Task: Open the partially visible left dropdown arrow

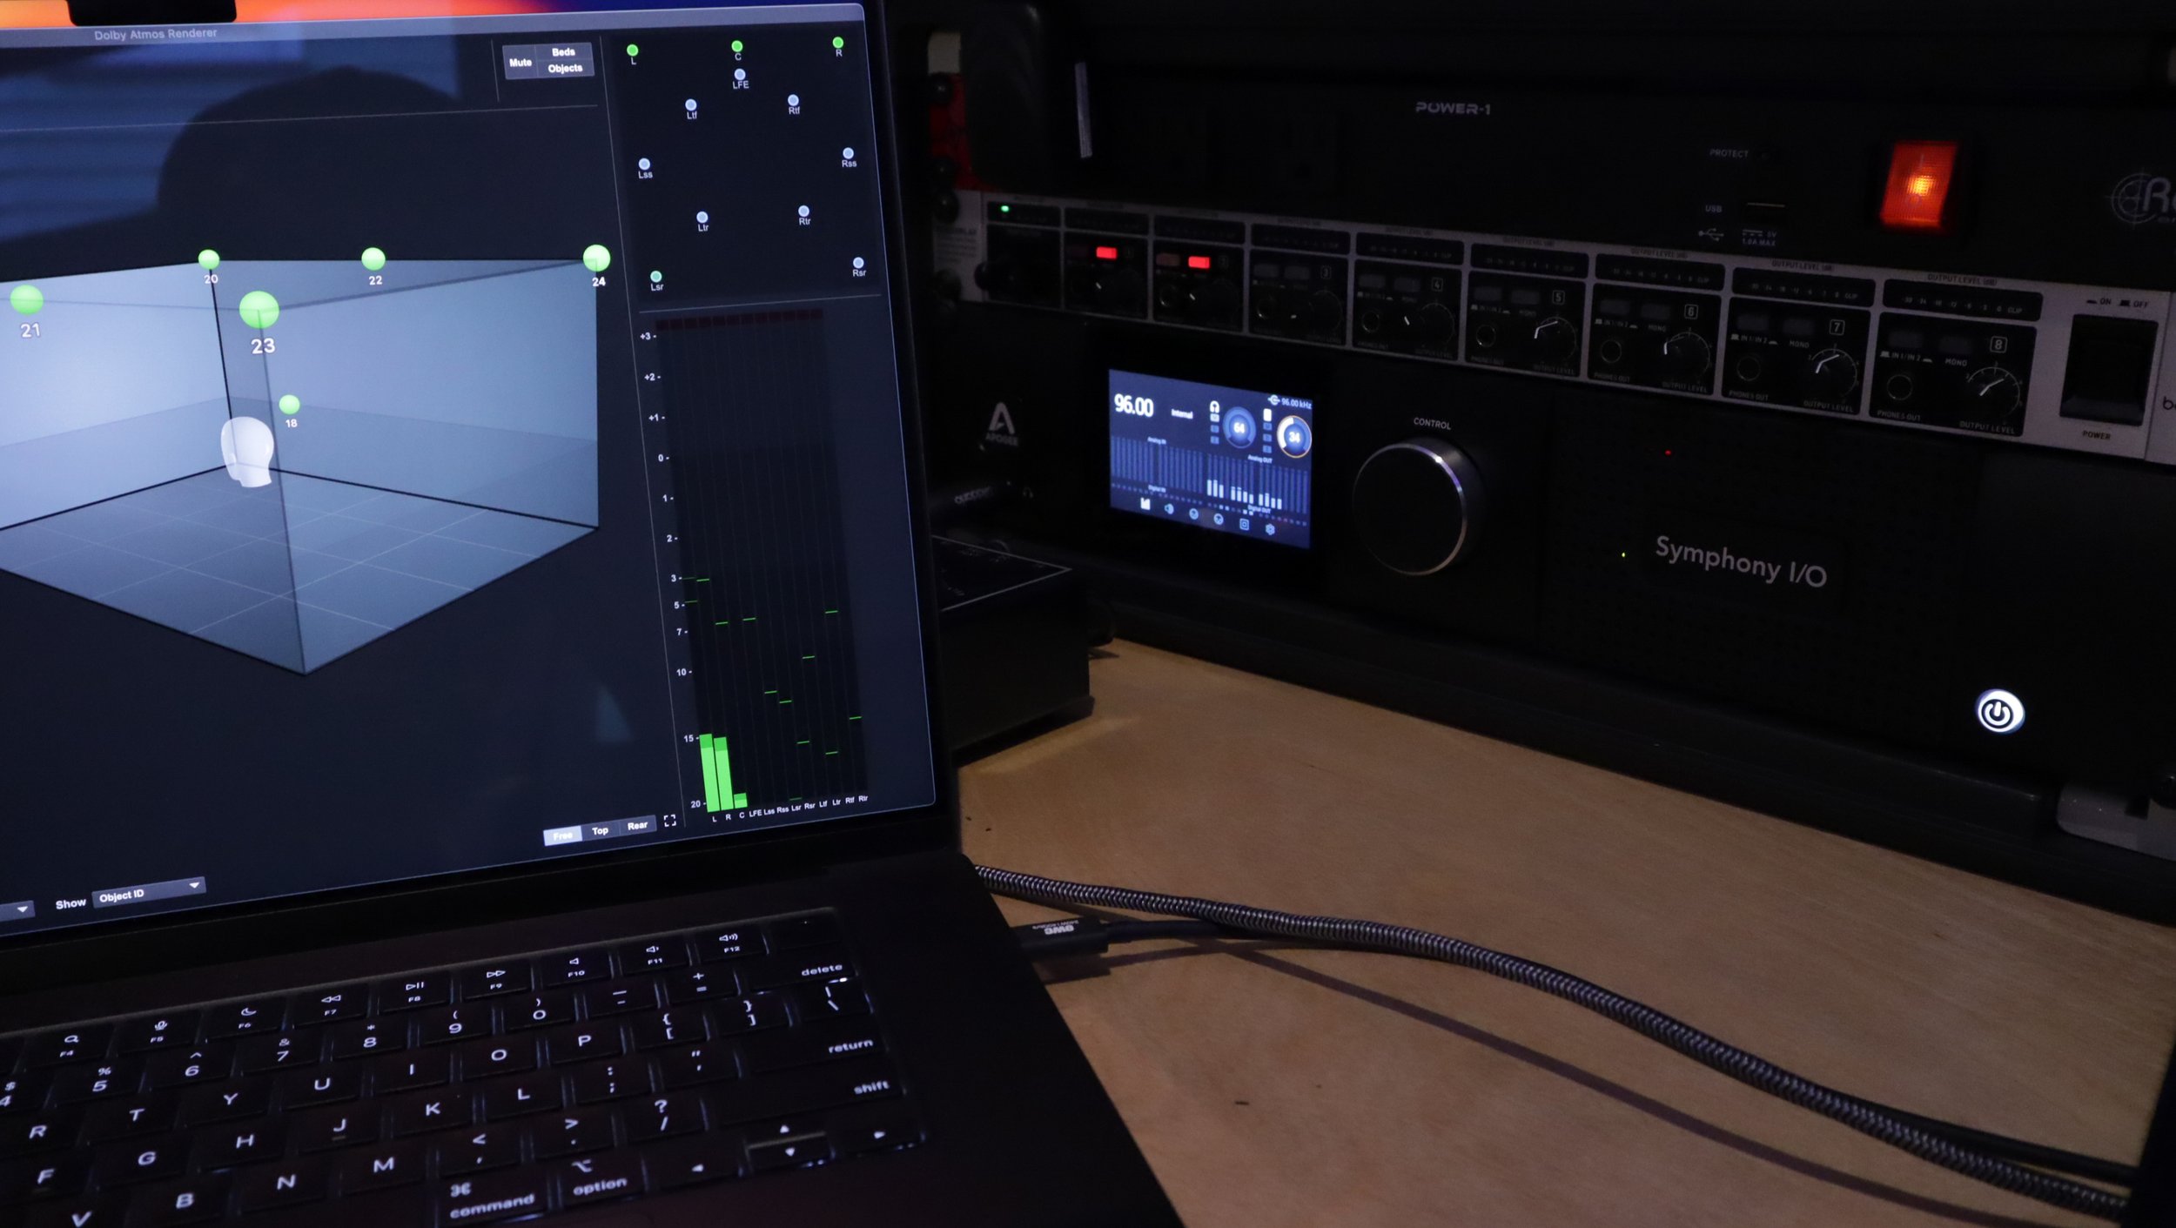Action: click(x=22, y=909)
